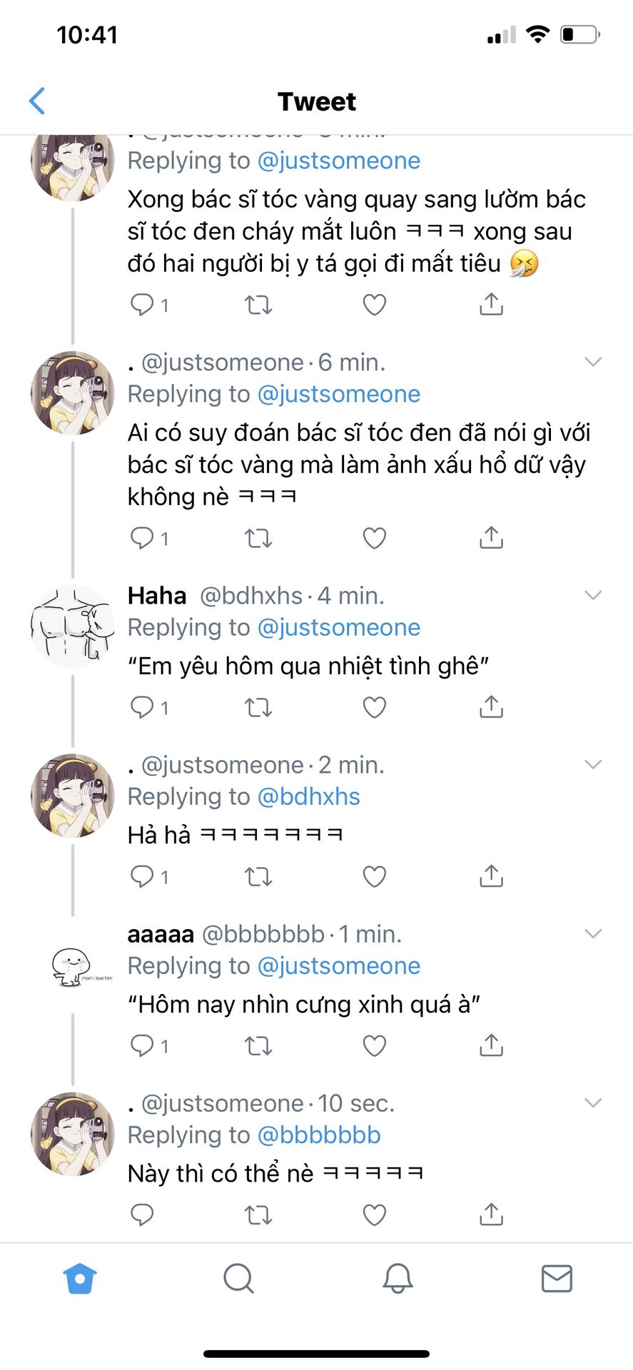Open the Notifications bell tab
Viewport: 633px width, 1370px height.
(397, 1278)
